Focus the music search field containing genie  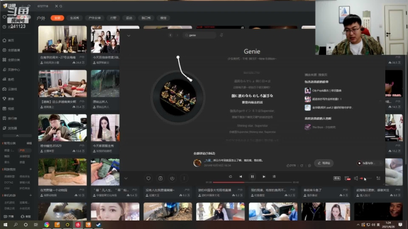tap(199, 35)
